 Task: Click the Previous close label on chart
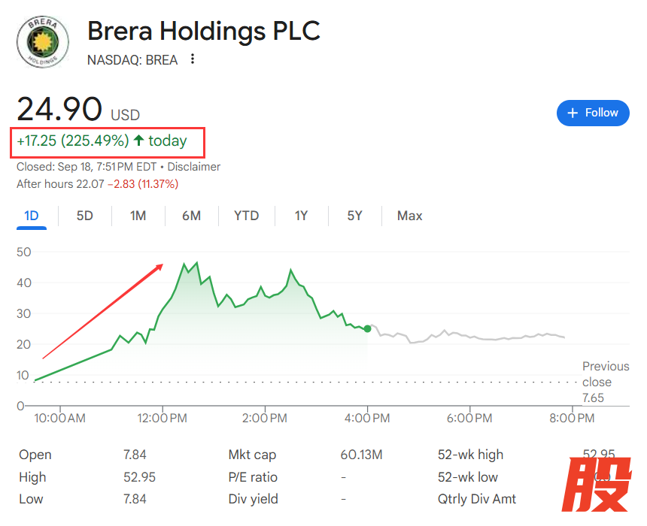point(605,374)
